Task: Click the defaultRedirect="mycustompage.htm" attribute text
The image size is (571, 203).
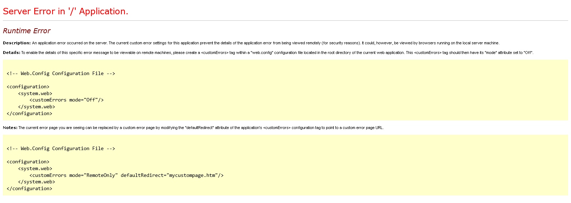Action: click(x=171, y=175)
